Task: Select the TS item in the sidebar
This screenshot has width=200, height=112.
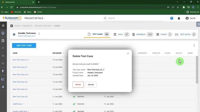Action: [x=3, y=56]
